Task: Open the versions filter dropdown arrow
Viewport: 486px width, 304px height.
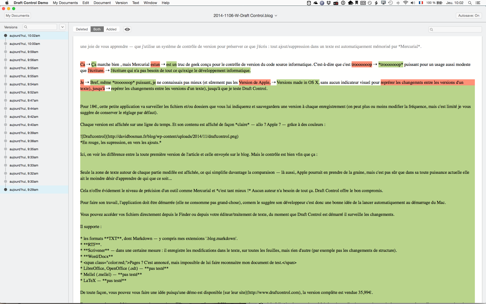Action: pyautogui.click(x=63, y=27)
